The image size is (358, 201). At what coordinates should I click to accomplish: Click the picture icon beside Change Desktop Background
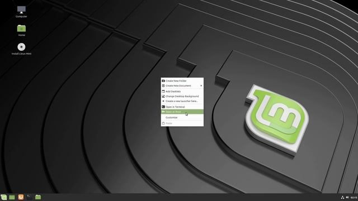coord(163,96)
